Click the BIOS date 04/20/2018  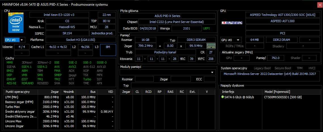(148, 28)
